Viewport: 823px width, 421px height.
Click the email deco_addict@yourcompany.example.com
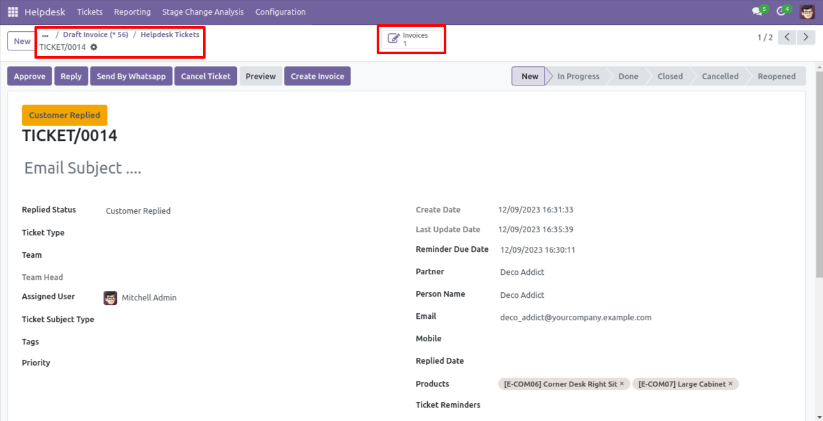[x=576, y=318]
